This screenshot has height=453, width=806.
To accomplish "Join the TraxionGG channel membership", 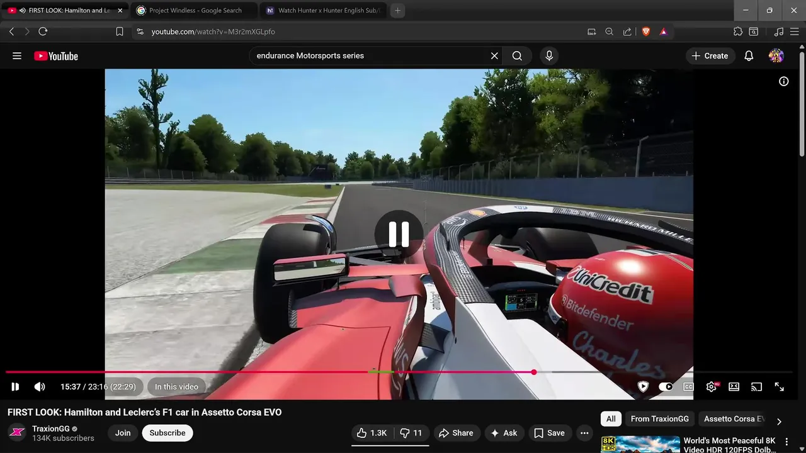I will tap(123, 433).
